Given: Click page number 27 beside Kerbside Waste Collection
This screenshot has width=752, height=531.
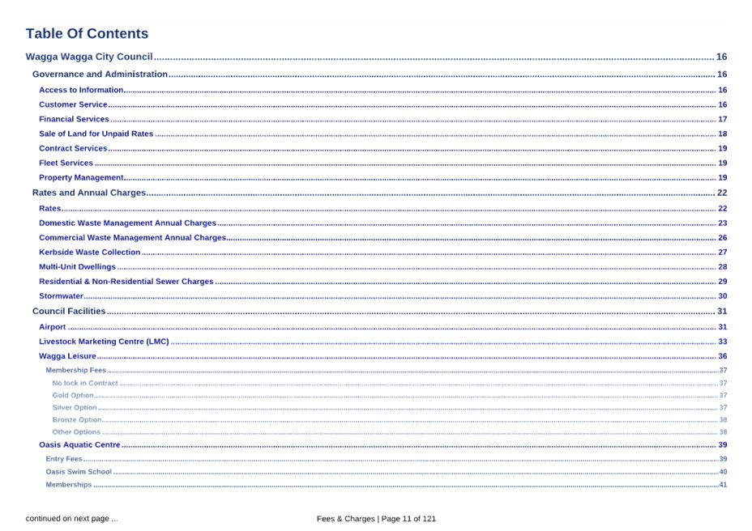Looking at the screenshot, I should [722, 252].
